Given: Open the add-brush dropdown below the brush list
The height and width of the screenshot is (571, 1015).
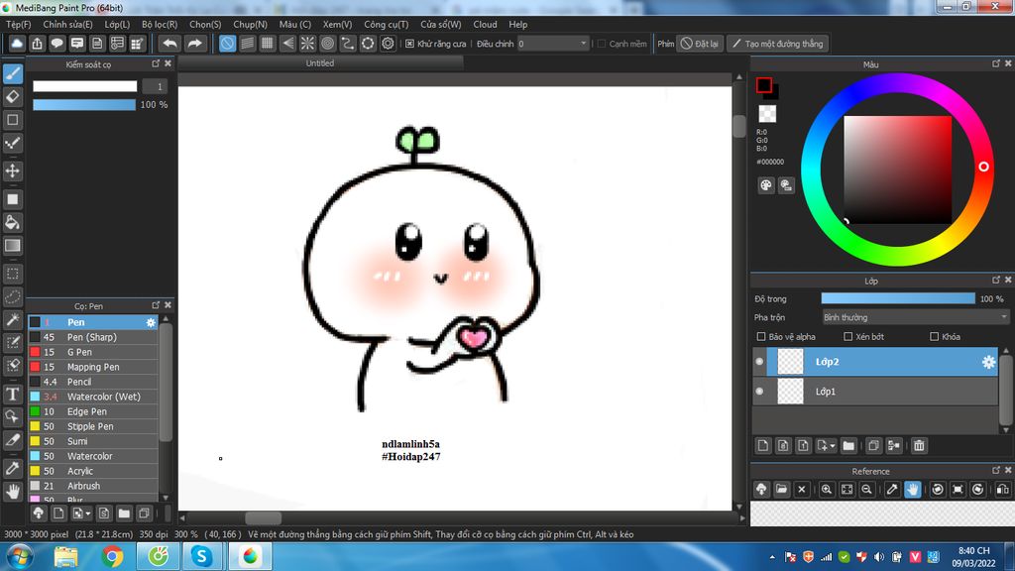Looking at the screenshot, I should point(87,514).
